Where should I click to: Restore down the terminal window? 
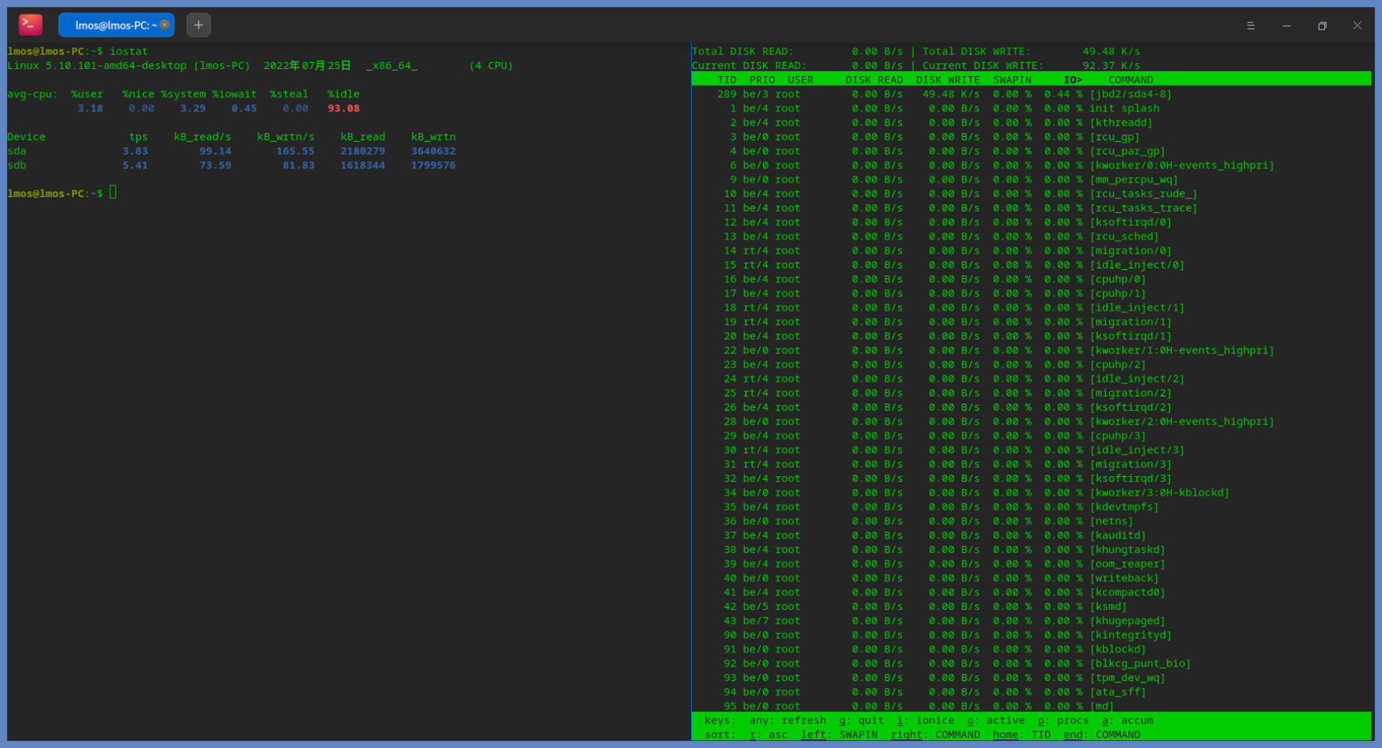1322,26
